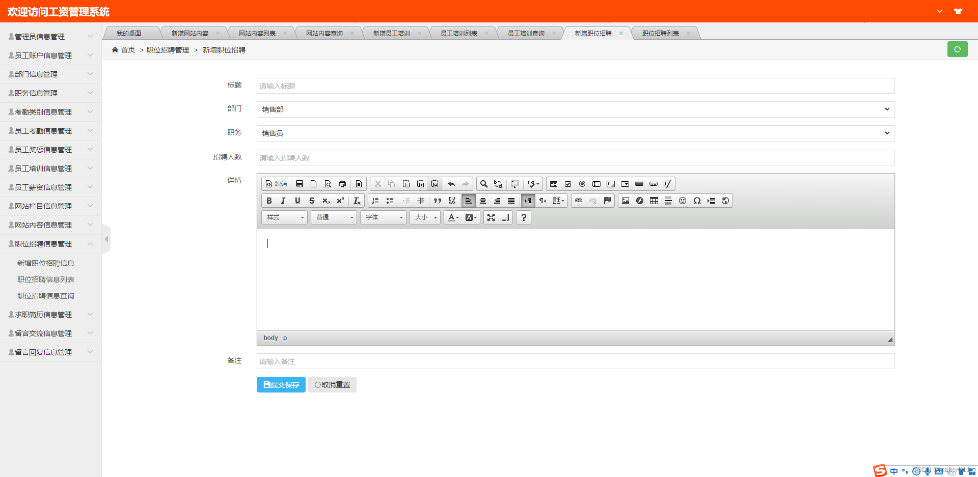Switch to the 我的桌面 tab
The height and width of the screenshot is (477, 978).
[x=129, y=33]
